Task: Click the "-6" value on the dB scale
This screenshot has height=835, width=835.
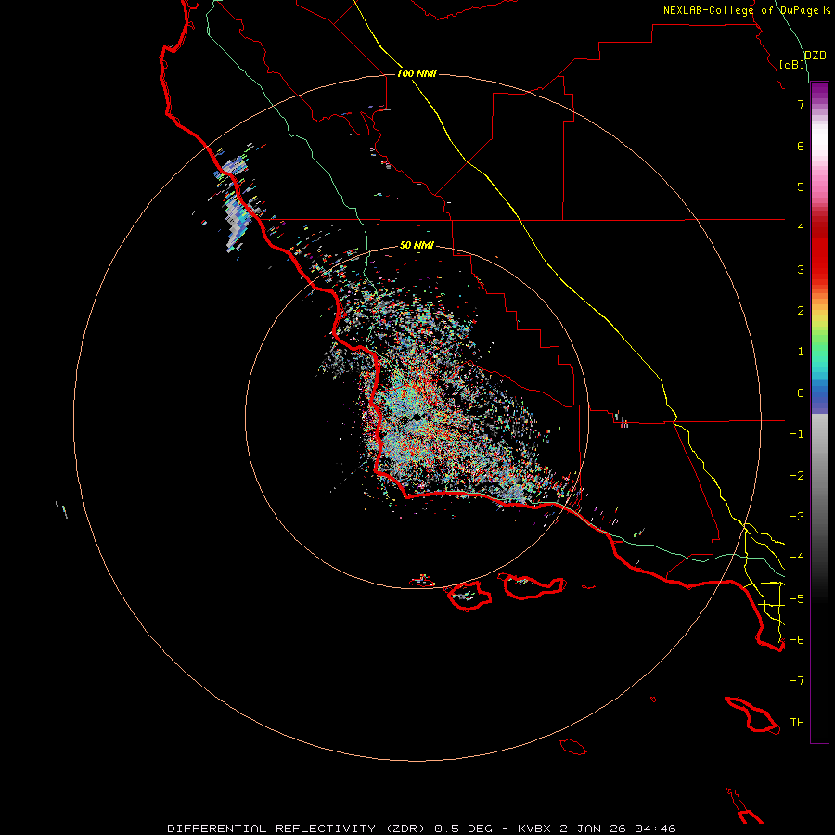Action: pyautogui.click(x=797, y=640)
